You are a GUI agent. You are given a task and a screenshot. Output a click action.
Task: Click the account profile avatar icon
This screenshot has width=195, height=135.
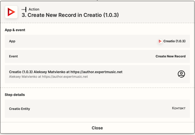click(x=181, y=74)
